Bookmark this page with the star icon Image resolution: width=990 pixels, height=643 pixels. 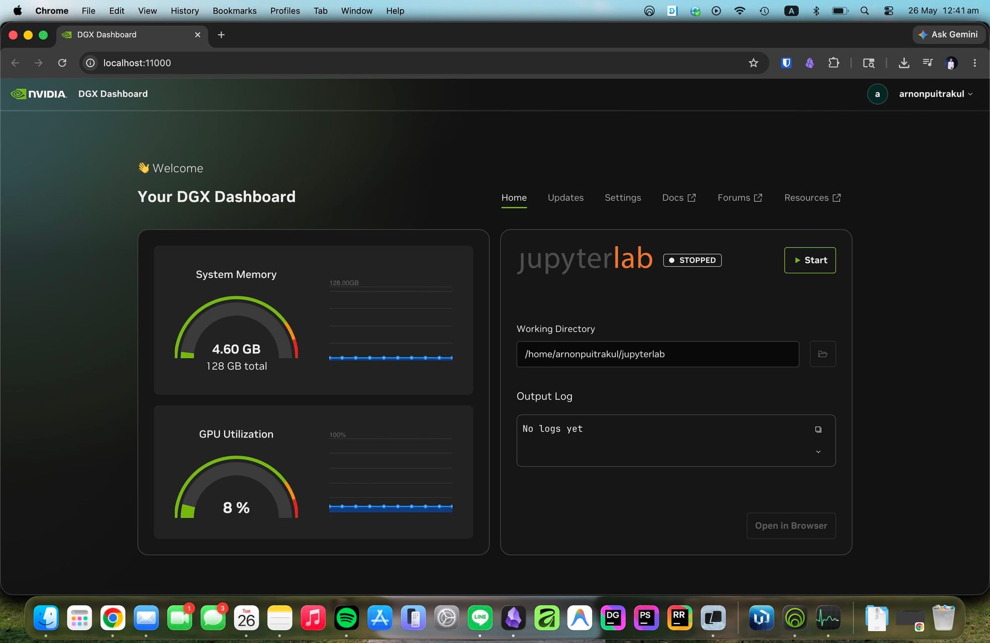(753, 63)
